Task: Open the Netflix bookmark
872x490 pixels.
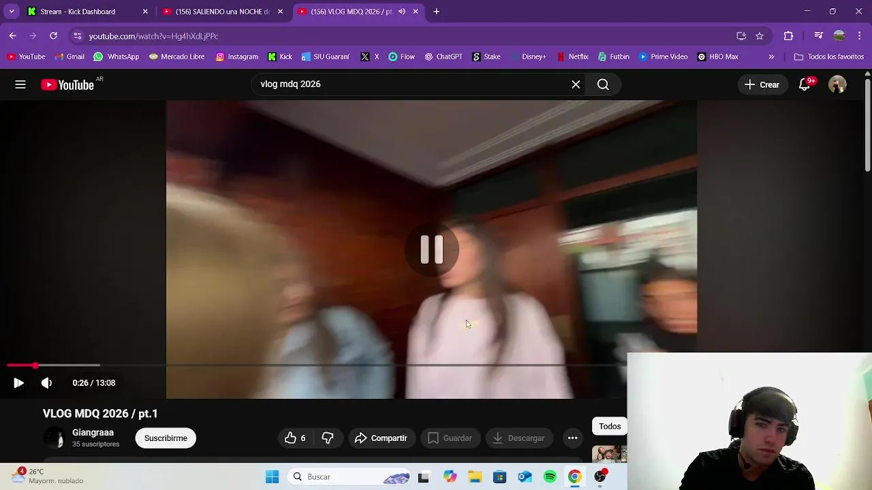Action: click(x=572, y=56)
